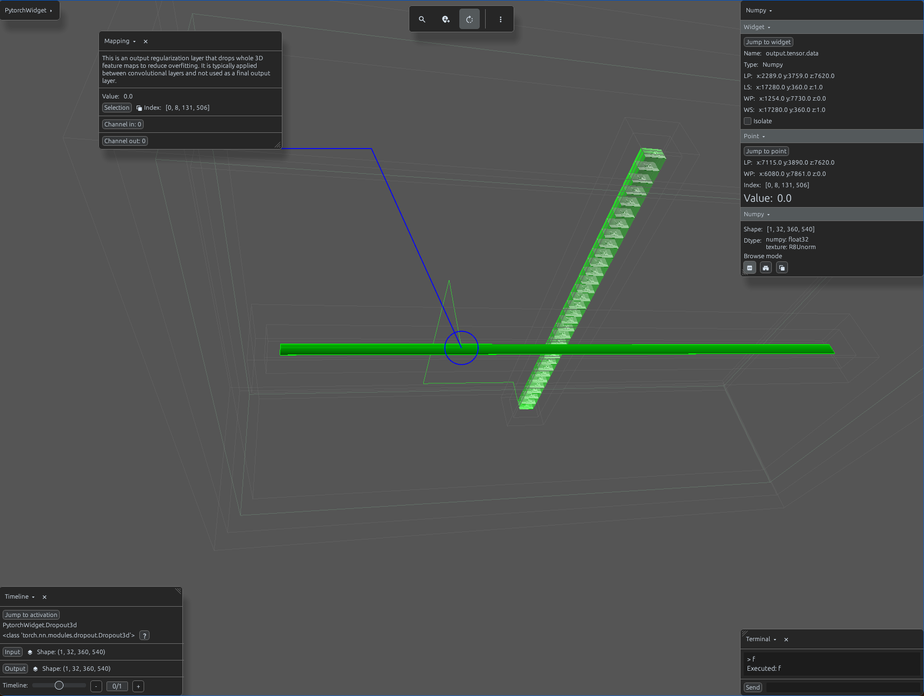The image size is (924, 696).
Task: Click the diagonal green stacked feature maps
Action: [592, 279]
